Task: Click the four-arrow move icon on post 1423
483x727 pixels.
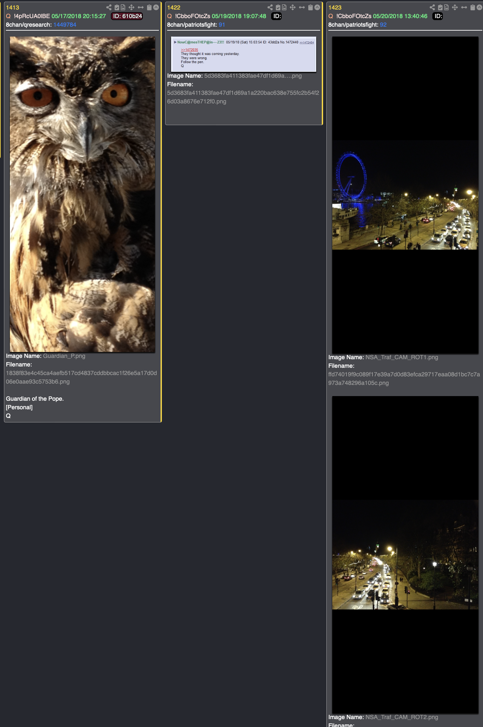Action: [x=455, y=7]
